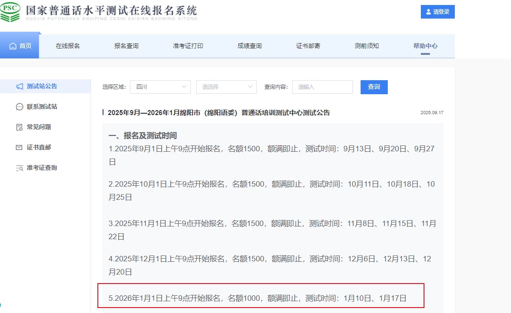Click the arrow on the 四川 selector
511x313 pixels.
click(x=184, y=87)
